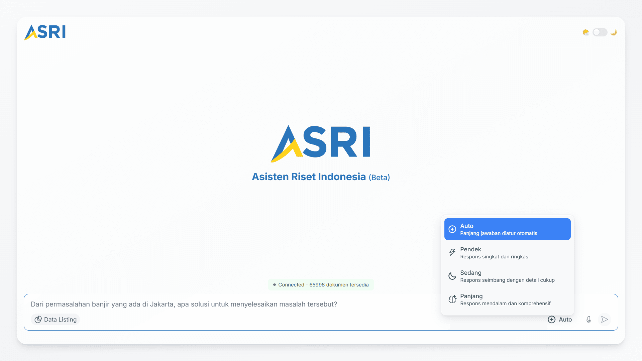
Task: Click the microphone voice input icon
Action: 589,320
